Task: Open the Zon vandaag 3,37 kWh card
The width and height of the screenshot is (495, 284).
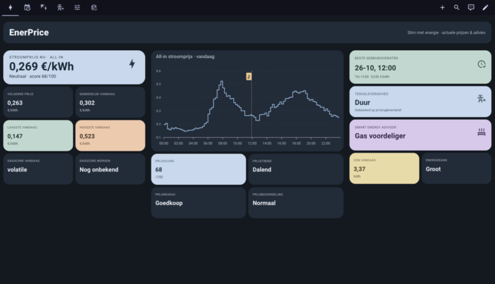Action: point(384,168)
